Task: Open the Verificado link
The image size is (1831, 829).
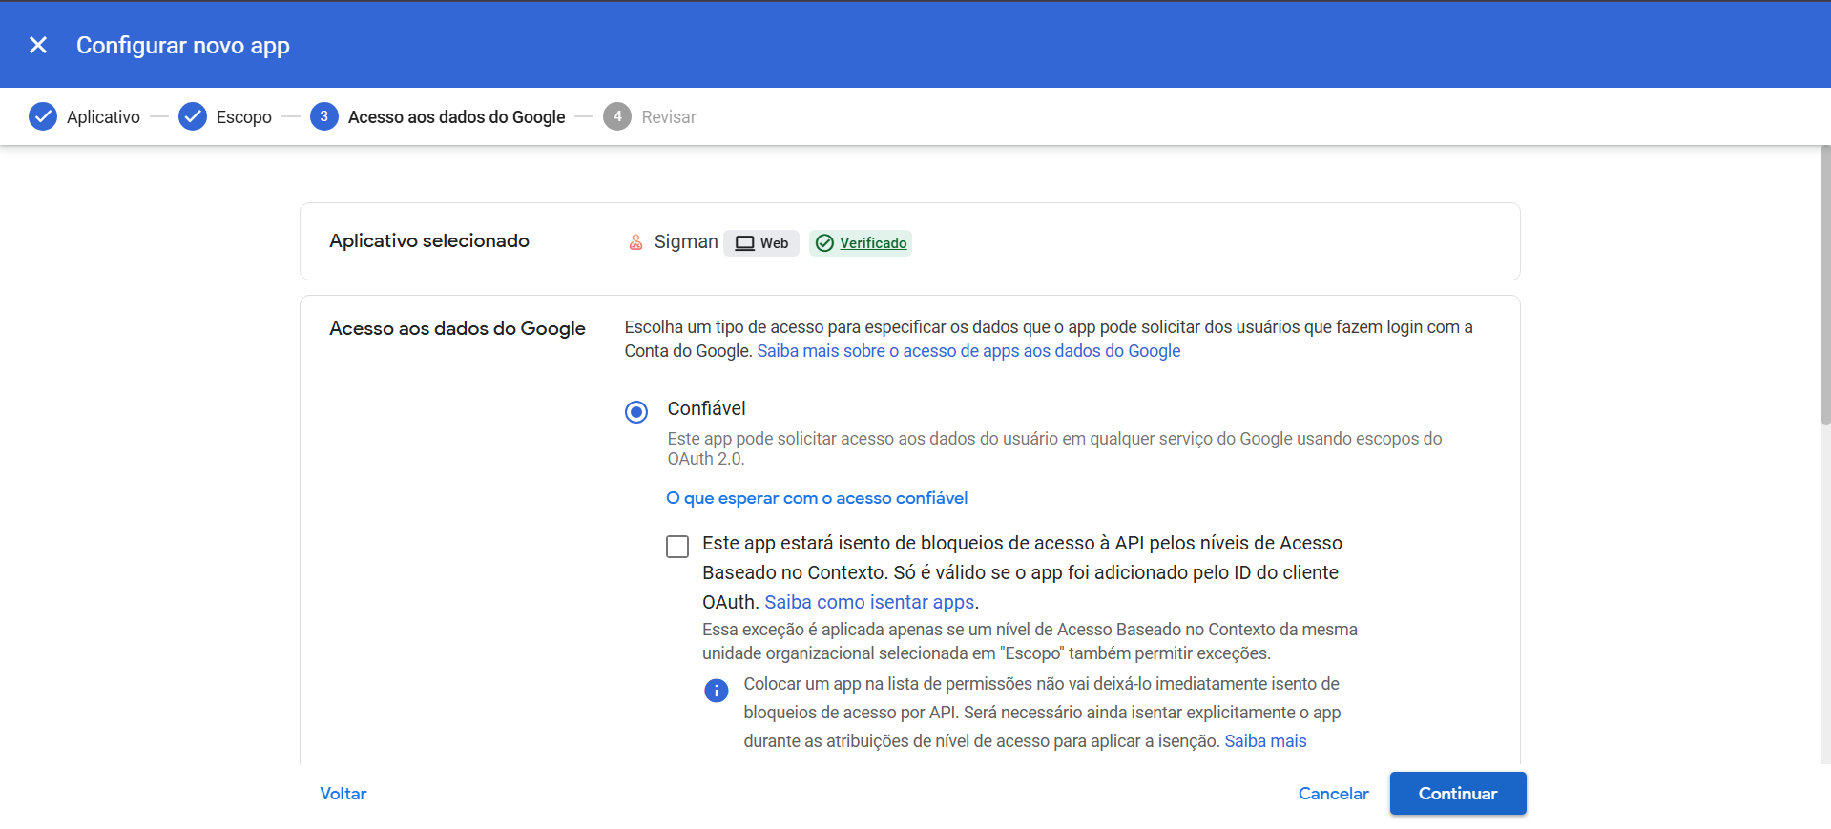Action: (873, 243)
